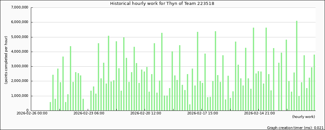The height and width of the screenshot is (130, 325).
Task: Click the chart title "Historical hourly work for Thyn"
Action: point(162,4)
